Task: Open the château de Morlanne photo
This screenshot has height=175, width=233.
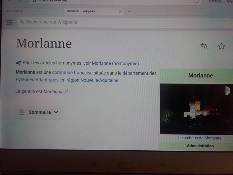Action: click(x=196, y=109)
